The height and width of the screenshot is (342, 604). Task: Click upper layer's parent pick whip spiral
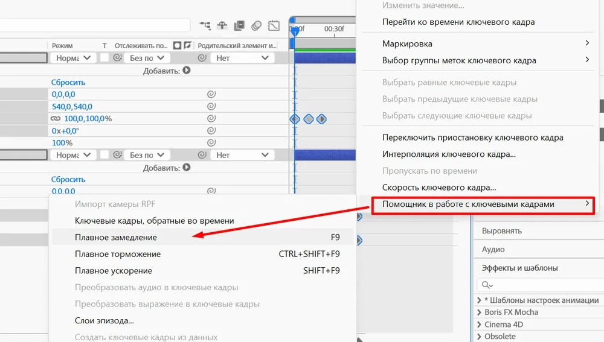point(202,58)
